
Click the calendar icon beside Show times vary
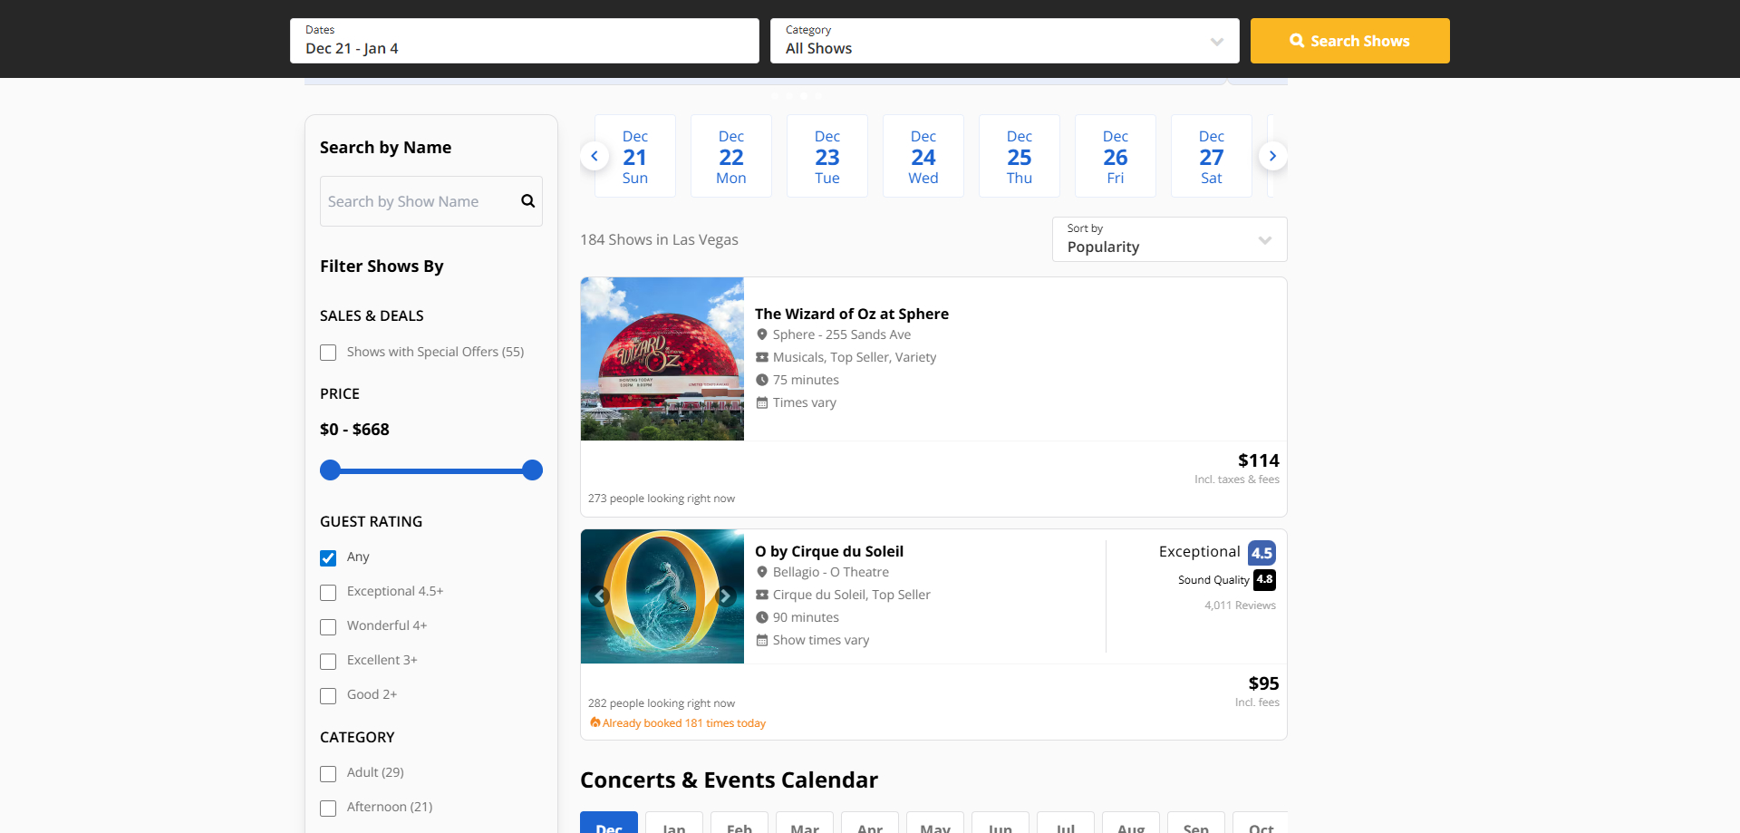(762, 641)
